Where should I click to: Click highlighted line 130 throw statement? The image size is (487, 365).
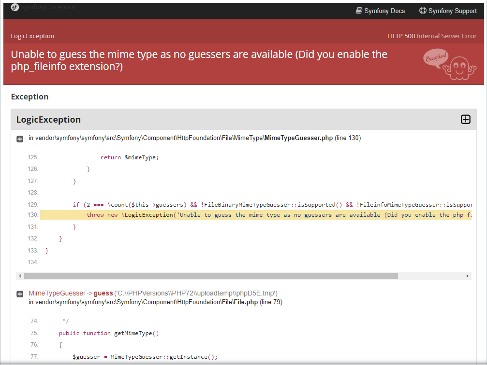tap(256, 215)
